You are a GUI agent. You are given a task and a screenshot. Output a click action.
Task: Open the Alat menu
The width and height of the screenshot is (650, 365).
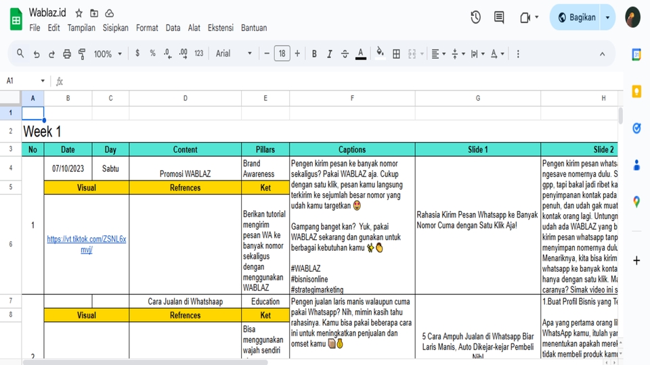click(194, 28)
